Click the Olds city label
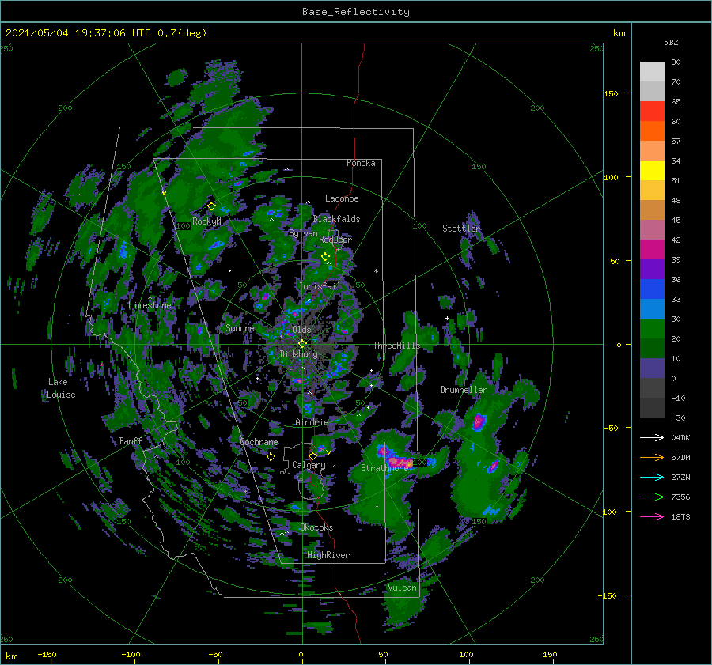This screenshot has height=665, width=712. 301,329
